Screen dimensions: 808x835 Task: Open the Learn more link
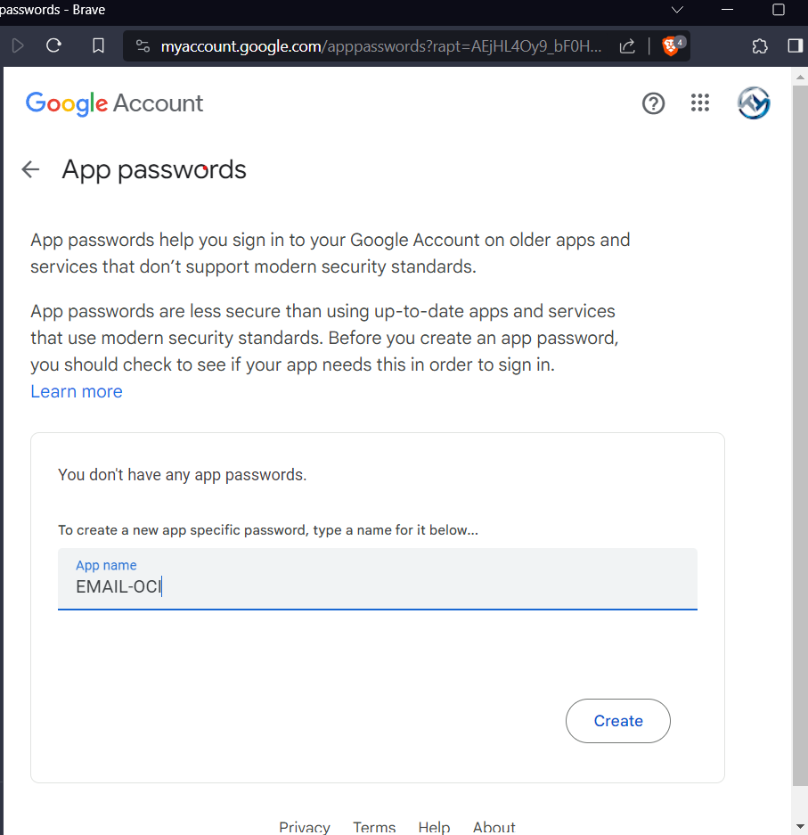(77, 391)
